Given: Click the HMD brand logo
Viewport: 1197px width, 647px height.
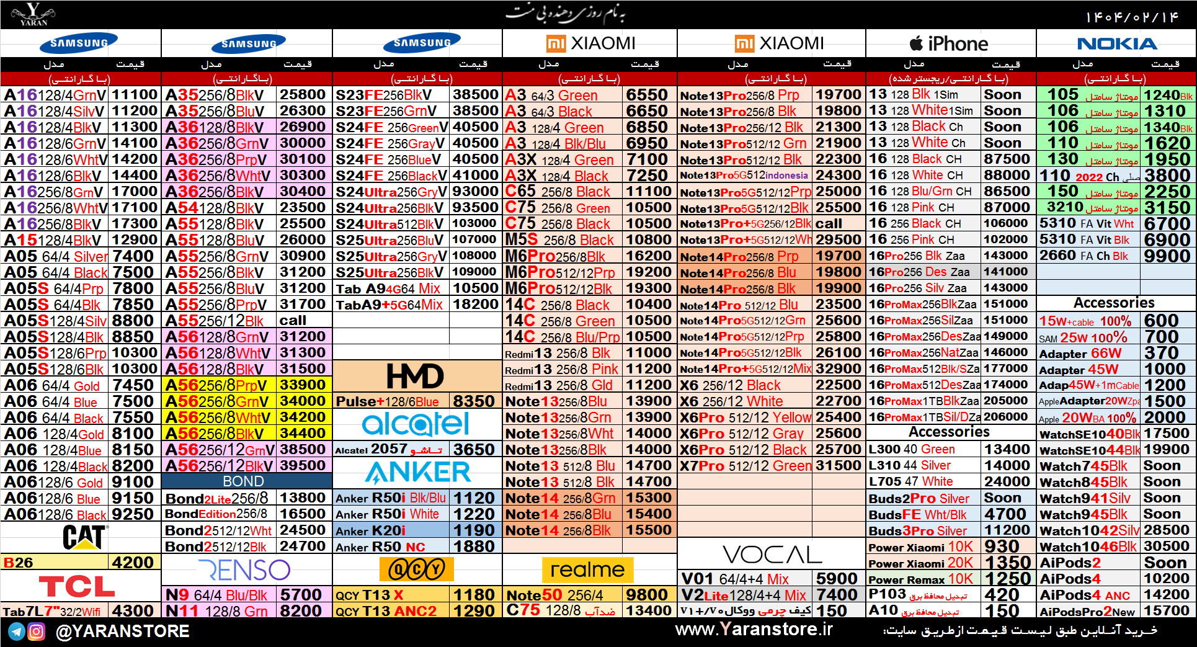Looking at the screenshot, I should click(x=416, y=376).
